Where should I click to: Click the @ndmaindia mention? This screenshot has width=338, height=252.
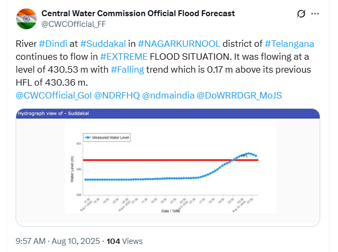point(168,95)
